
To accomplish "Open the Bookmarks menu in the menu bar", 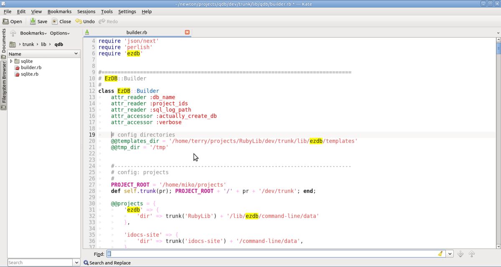I will point(59,12).
